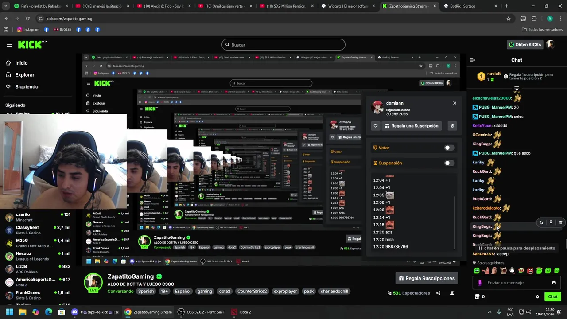Open FrankDimes followed channel

point(38,295)
